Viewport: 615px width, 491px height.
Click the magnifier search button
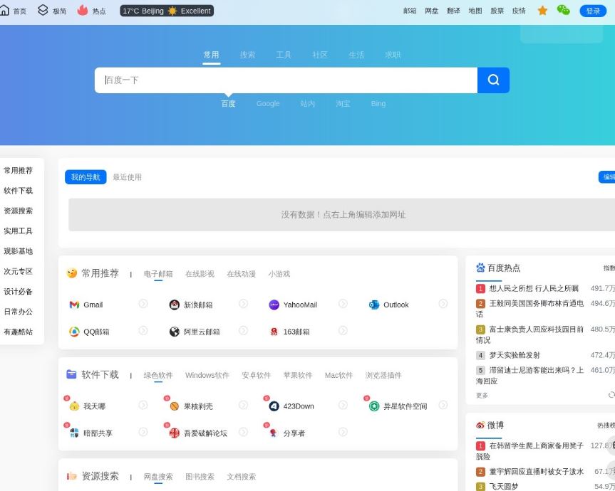pos(492,80)
